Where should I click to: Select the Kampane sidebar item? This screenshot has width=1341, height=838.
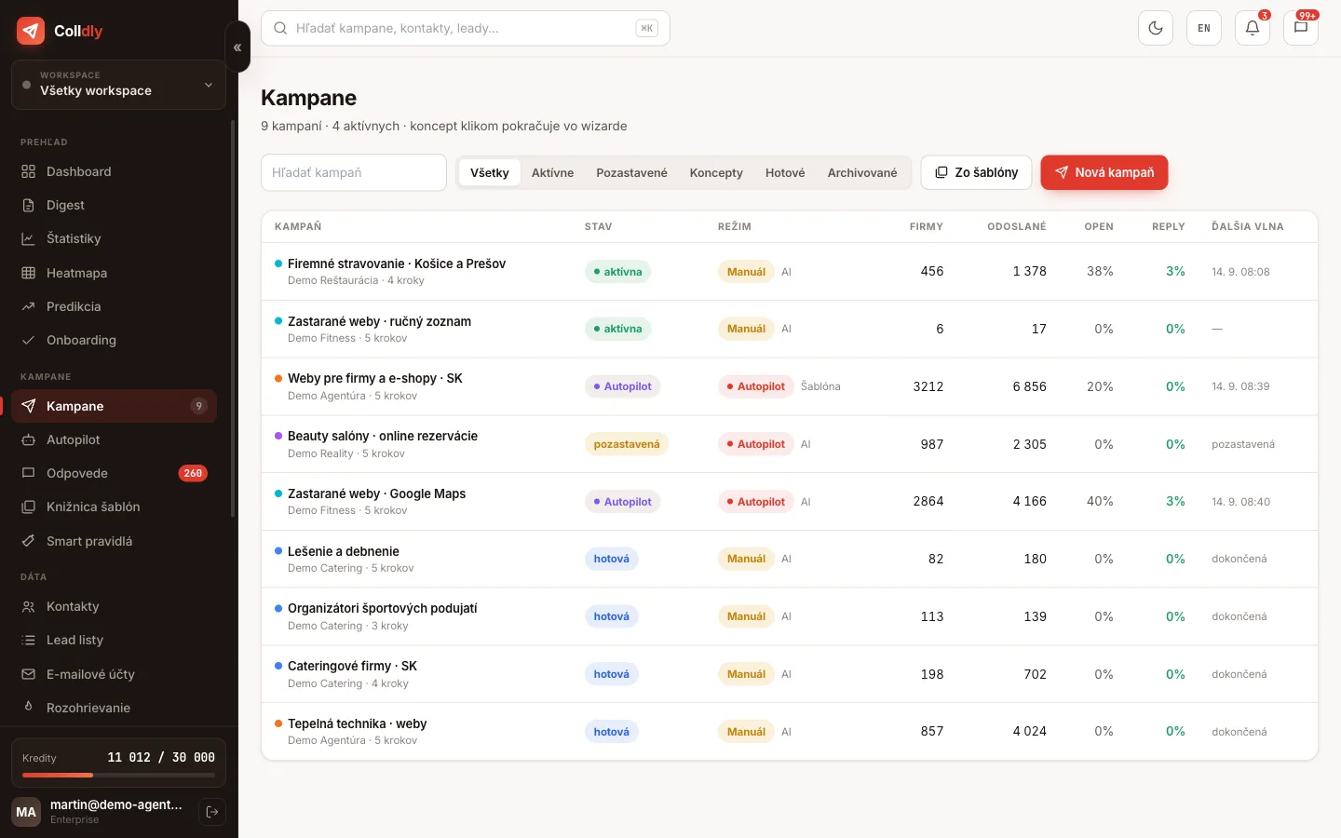click(x=114, y=406)
